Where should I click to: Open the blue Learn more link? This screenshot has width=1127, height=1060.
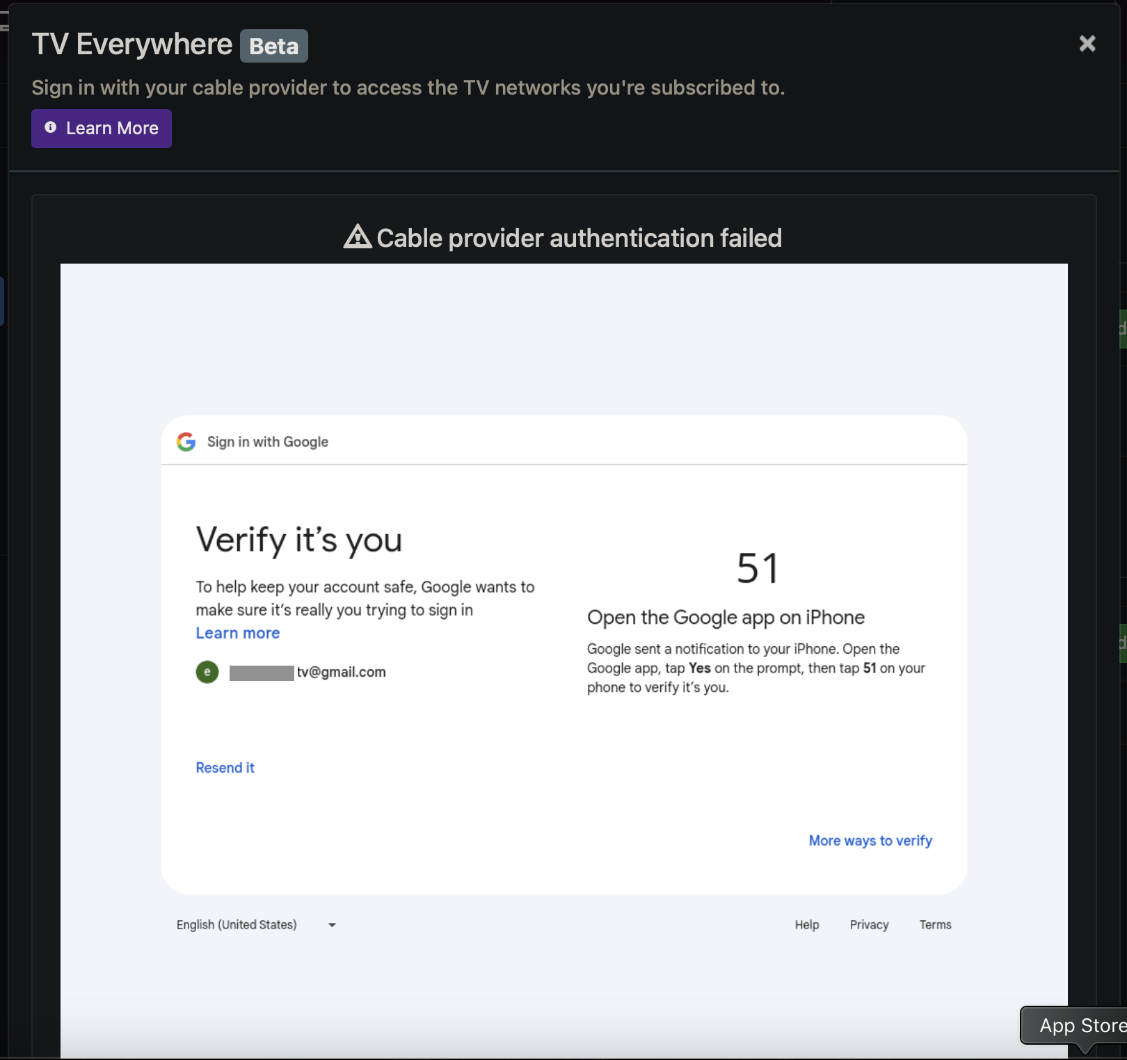click(237, 633)
